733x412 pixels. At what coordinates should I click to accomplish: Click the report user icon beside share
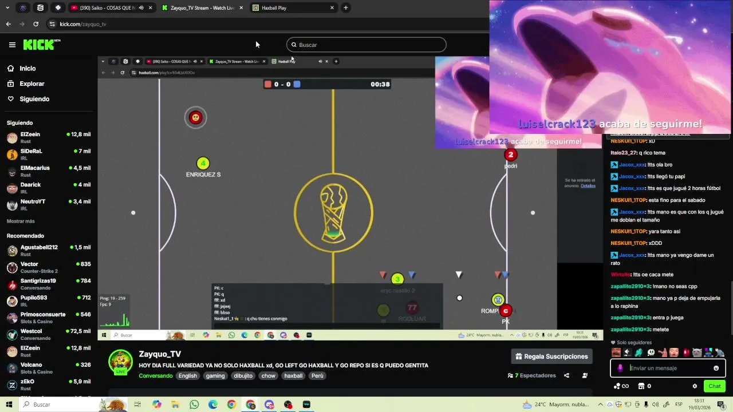(585, 376)
